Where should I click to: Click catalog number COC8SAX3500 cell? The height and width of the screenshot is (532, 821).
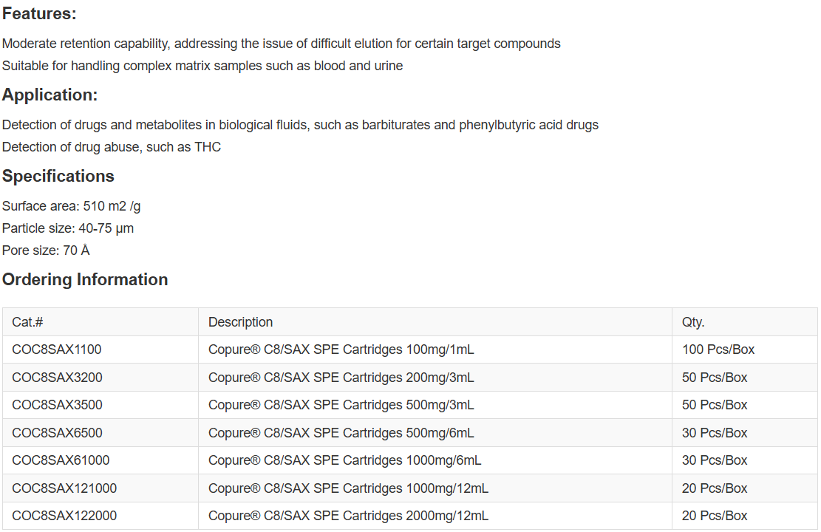pyautogui.click(x=57, y=405)
